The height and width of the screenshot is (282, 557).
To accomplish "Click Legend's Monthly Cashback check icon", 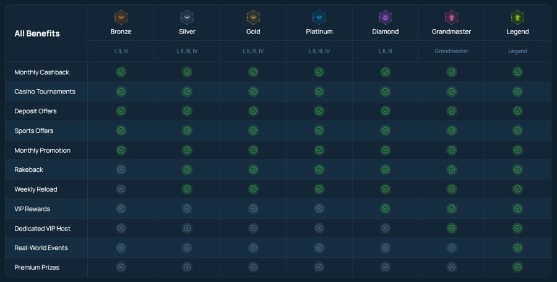I will [x=517, y=72].
